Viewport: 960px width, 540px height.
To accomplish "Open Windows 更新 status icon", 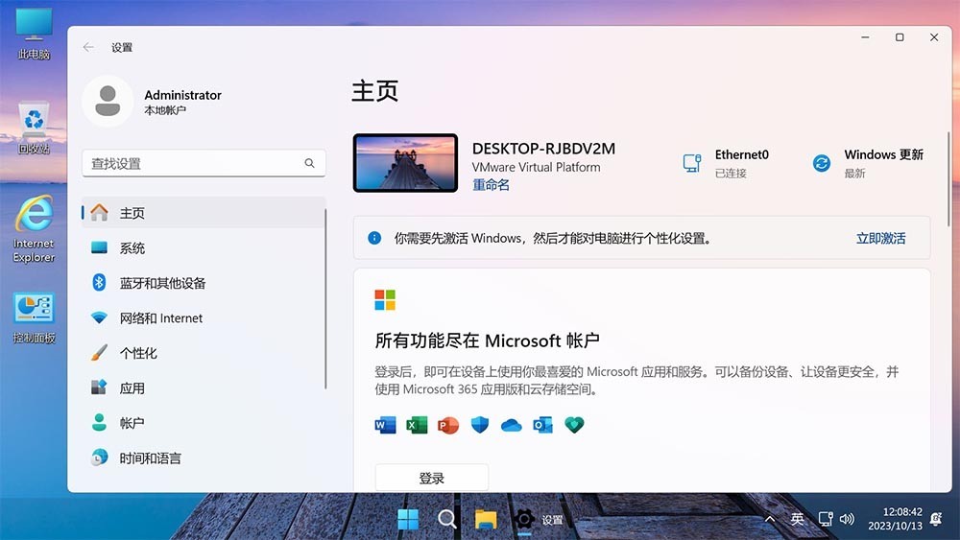I will (822, 163).
